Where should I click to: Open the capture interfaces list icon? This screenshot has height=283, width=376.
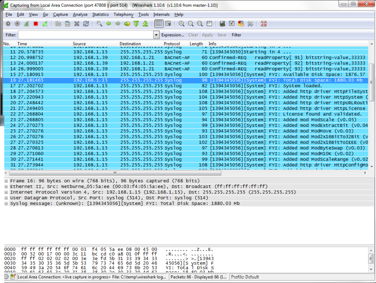click(x=8, y=24)
